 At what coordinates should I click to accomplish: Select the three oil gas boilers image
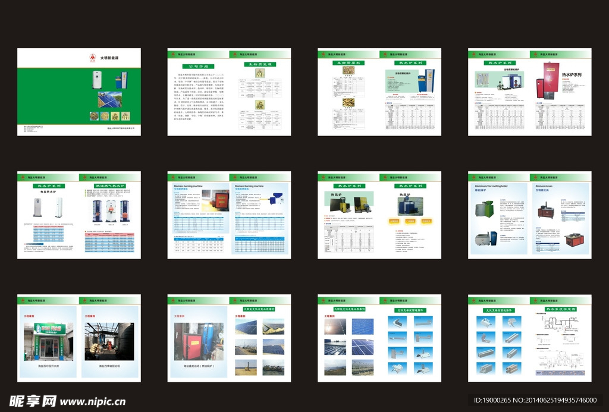[111, 210]
